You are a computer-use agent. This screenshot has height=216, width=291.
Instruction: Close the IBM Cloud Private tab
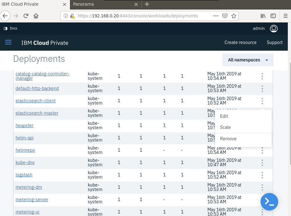pyautogui.click(x=65, y=4)
